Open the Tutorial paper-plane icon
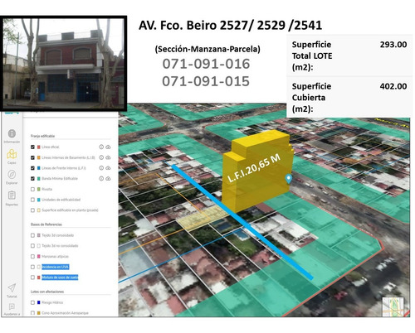The image size is (415, 333). point(12,287)
